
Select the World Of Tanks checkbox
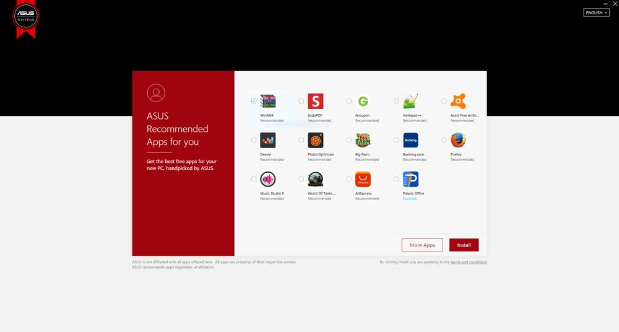coord(301,179)
